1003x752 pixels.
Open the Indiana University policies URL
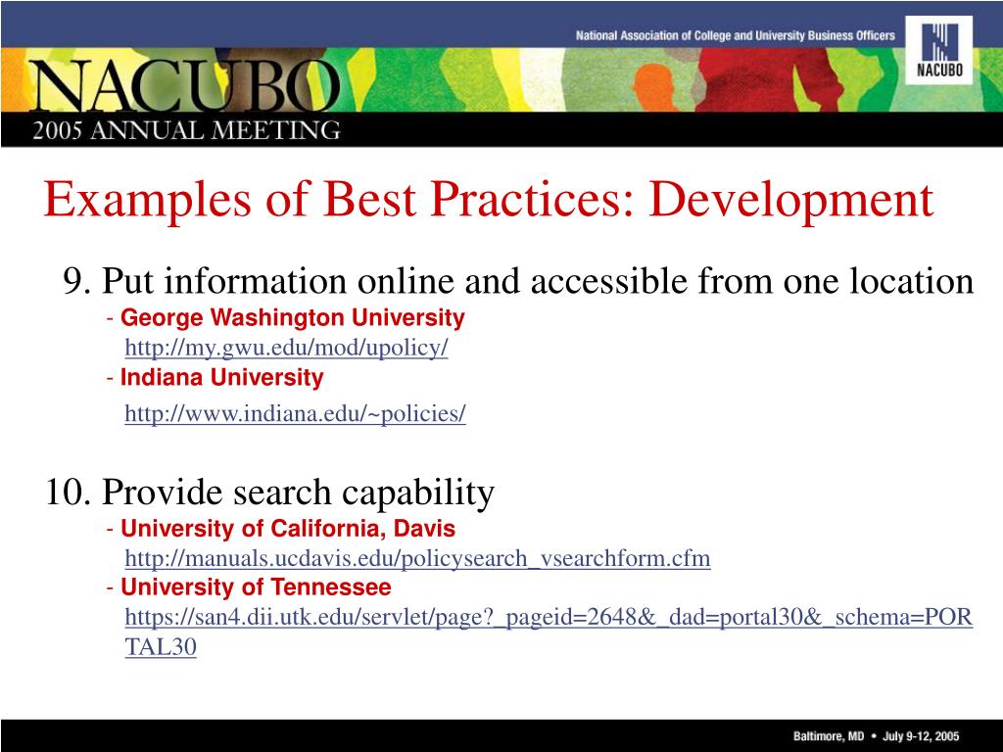[295, 413]
